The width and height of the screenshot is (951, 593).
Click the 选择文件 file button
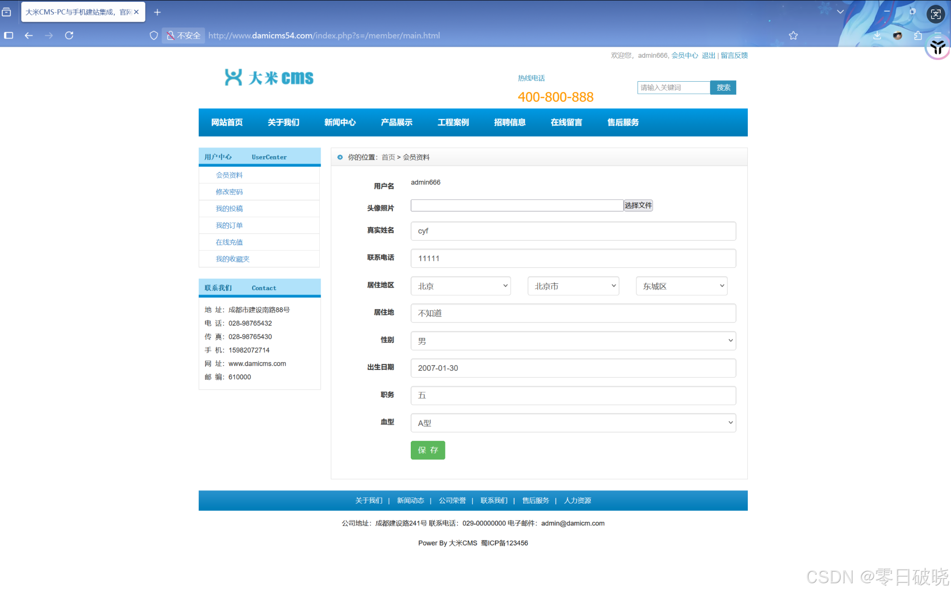(638, 205)
